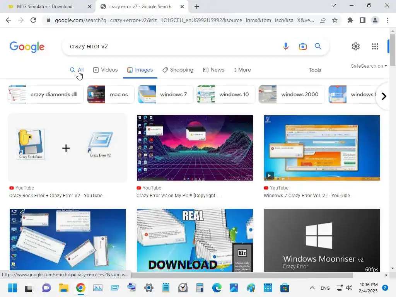396x297 pixels.
Task: Switch to Shopping results
Action: (178, 70)
